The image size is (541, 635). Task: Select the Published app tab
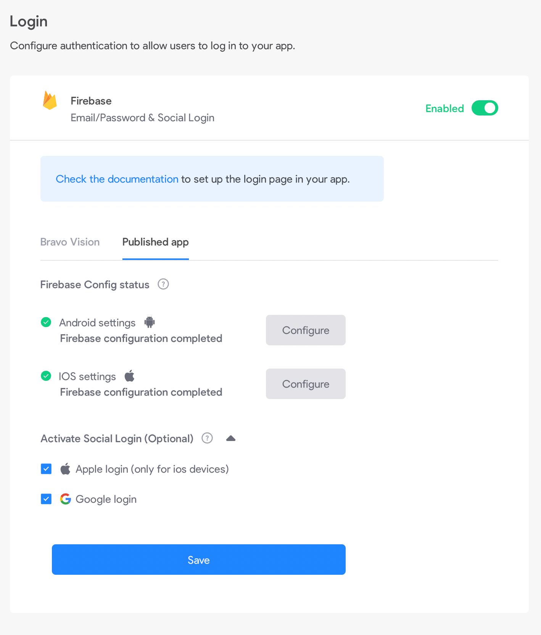(x=156, y=242)
